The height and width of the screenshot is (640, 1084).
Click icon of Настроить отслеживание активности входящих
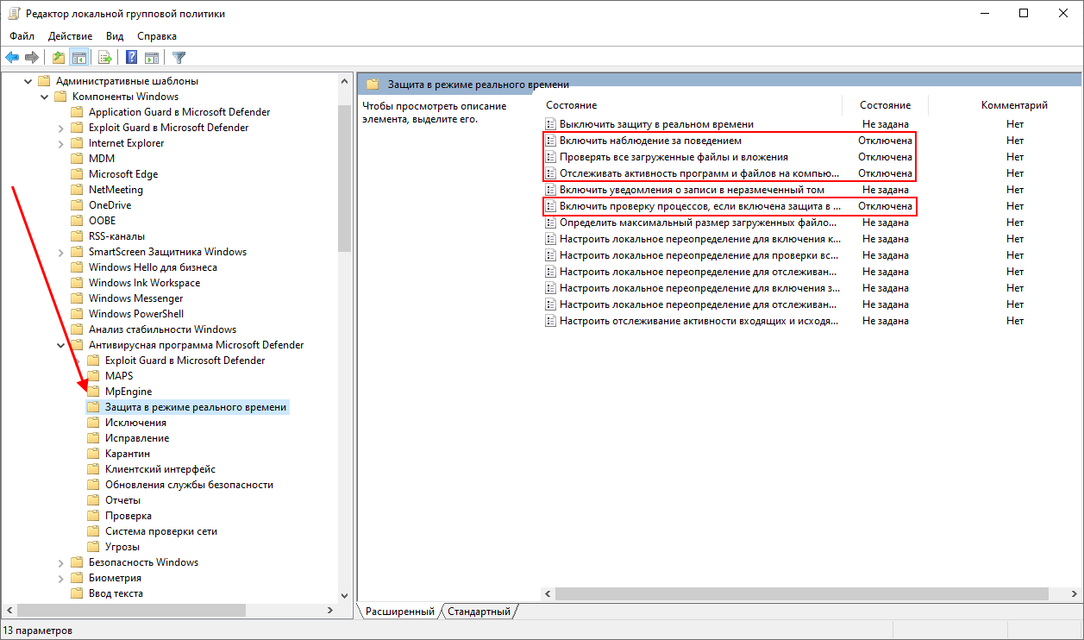point(551,321)
